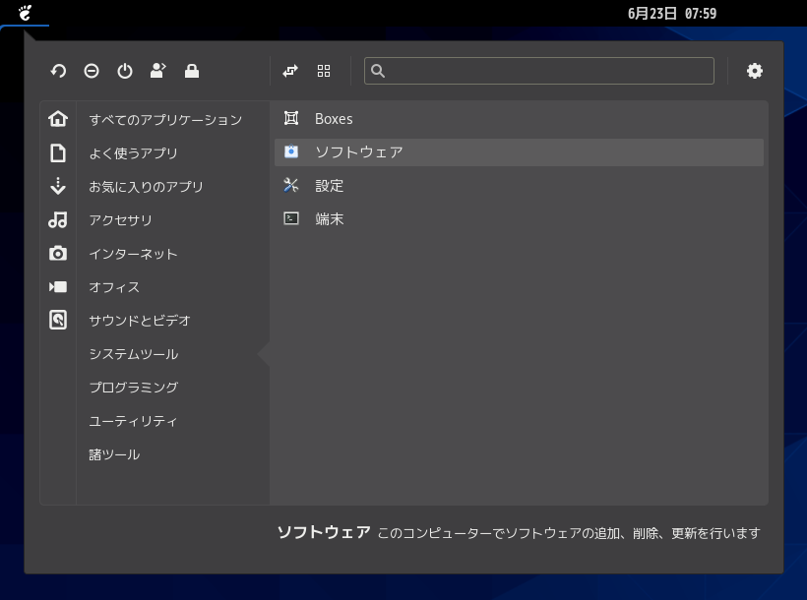Launch the 設定 application

tap(519, 186)
